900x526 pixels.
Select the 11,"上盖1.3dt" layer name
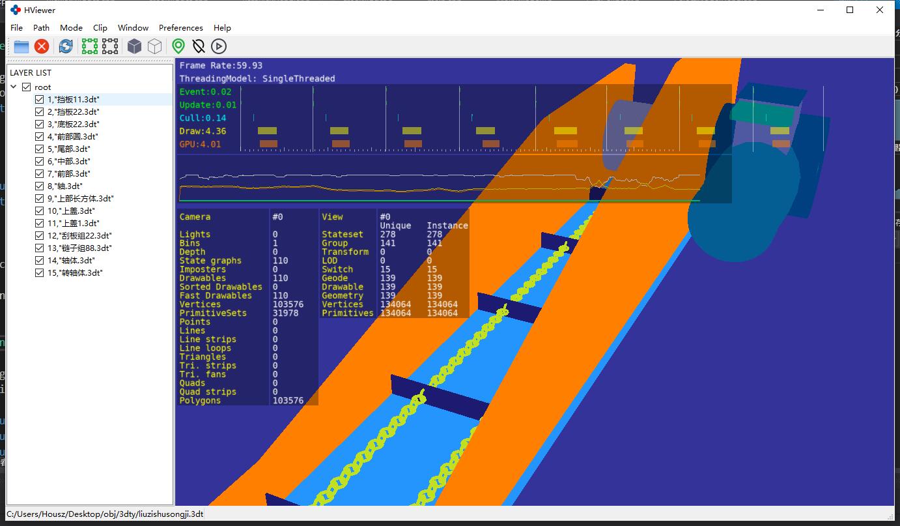pyautogui.click(x=74, y=223)
